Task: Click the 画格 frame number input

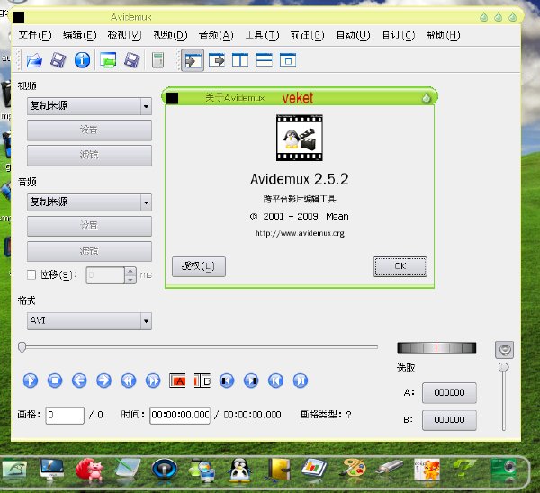Action: point(65,416)
